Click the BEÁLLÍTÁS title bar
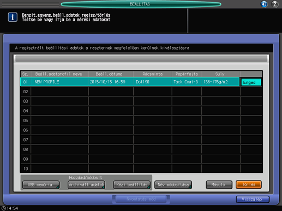The width and height of the screenshot is (282, 211). (x=141, y=4)
